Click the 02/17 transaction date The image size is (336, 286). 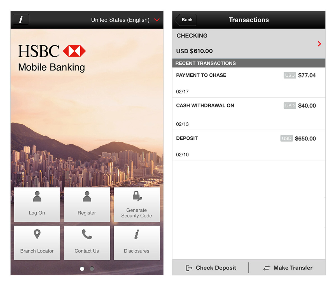182,92
